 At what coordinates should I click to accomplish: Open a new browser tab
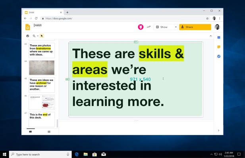68,12
